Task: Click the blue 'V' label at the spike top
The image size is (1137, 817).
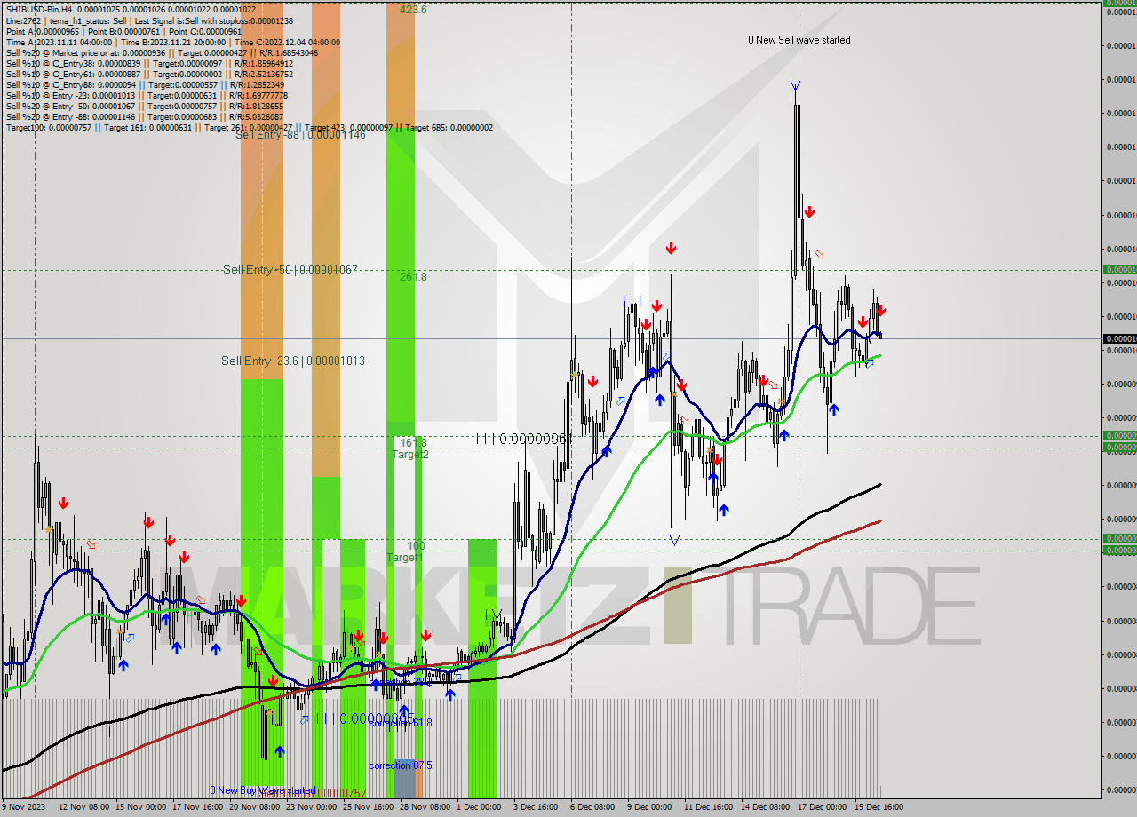Action: 795,86
